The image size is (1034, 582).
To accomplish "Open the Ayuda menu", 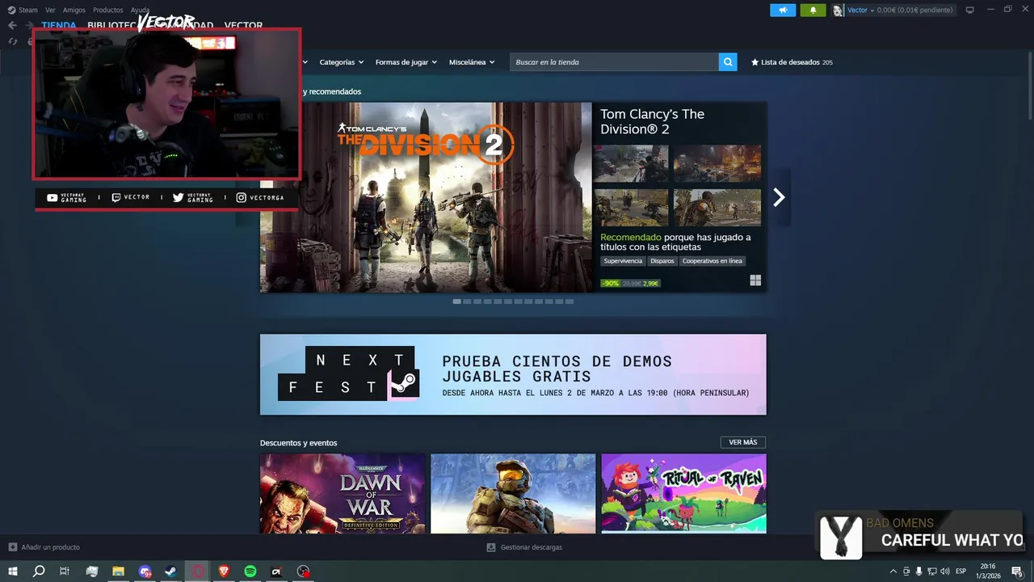I will (x=140, y=10).
